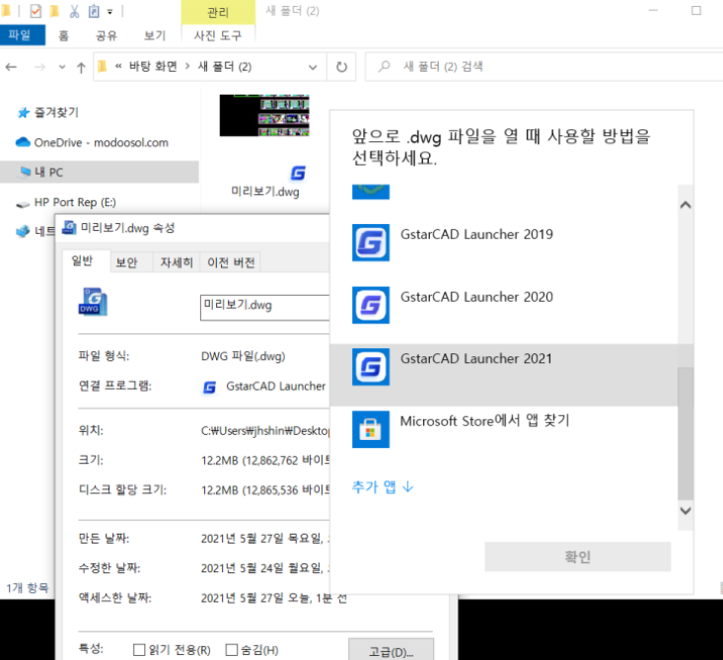This screenshot has height=660, width=723.
Task: Switch to 자세히 tab in properties
Action: (177, 262)
